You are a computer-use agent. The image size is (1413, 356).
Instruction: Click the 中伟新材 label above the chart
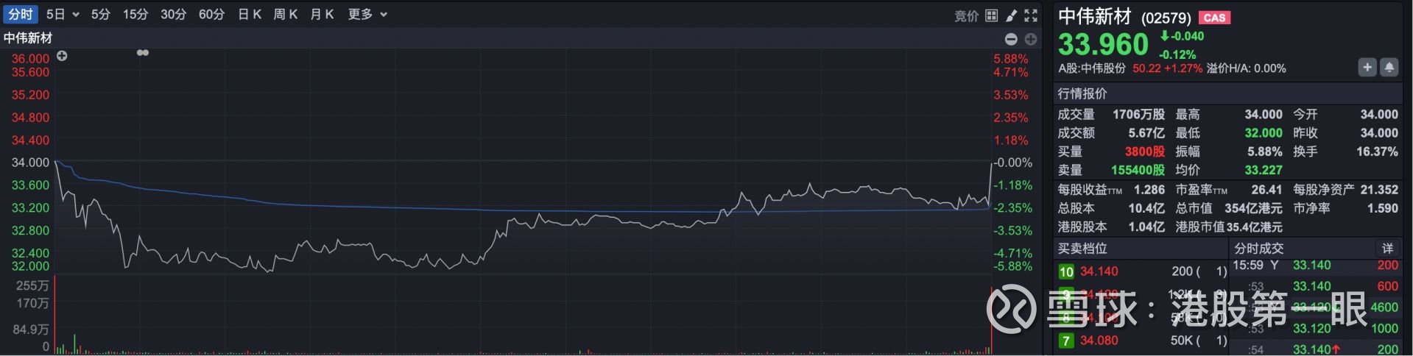[x=28, y=38]
